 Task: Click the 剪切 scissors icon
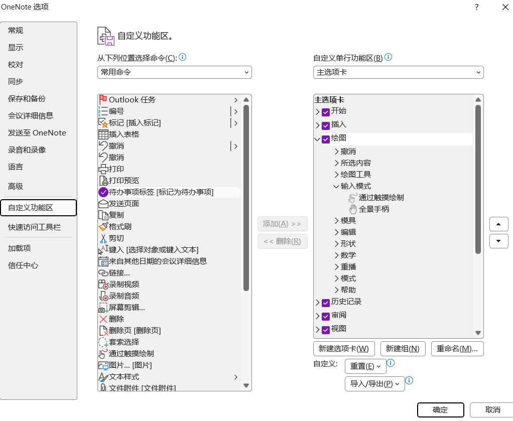pyautogui.click(x=103, y=238)
